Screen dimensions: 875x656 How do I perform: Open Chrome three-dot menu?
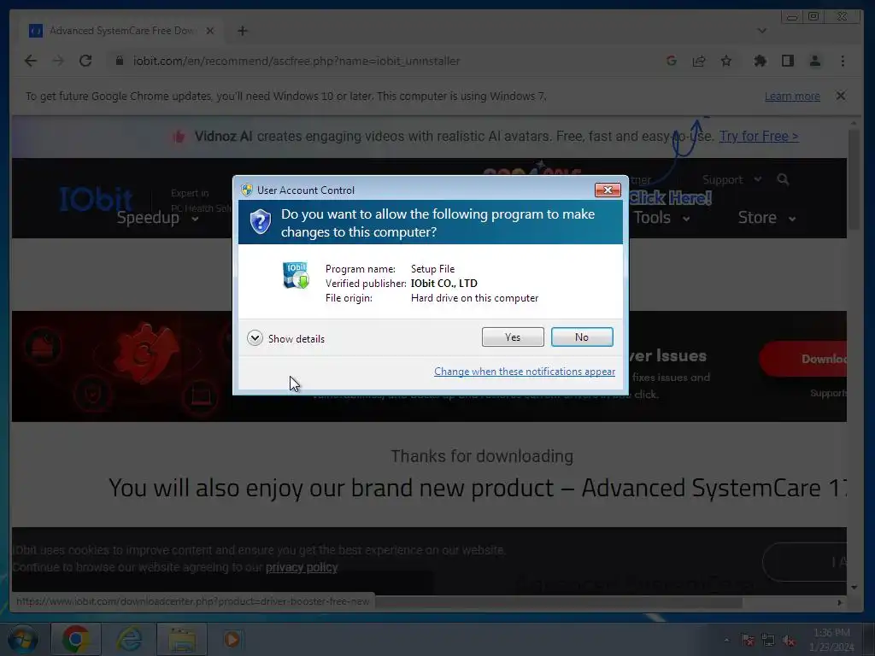click(843, 61)
